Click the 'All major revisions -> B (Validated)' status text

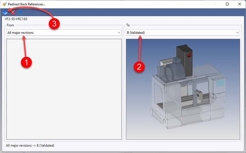coord(30,146)
